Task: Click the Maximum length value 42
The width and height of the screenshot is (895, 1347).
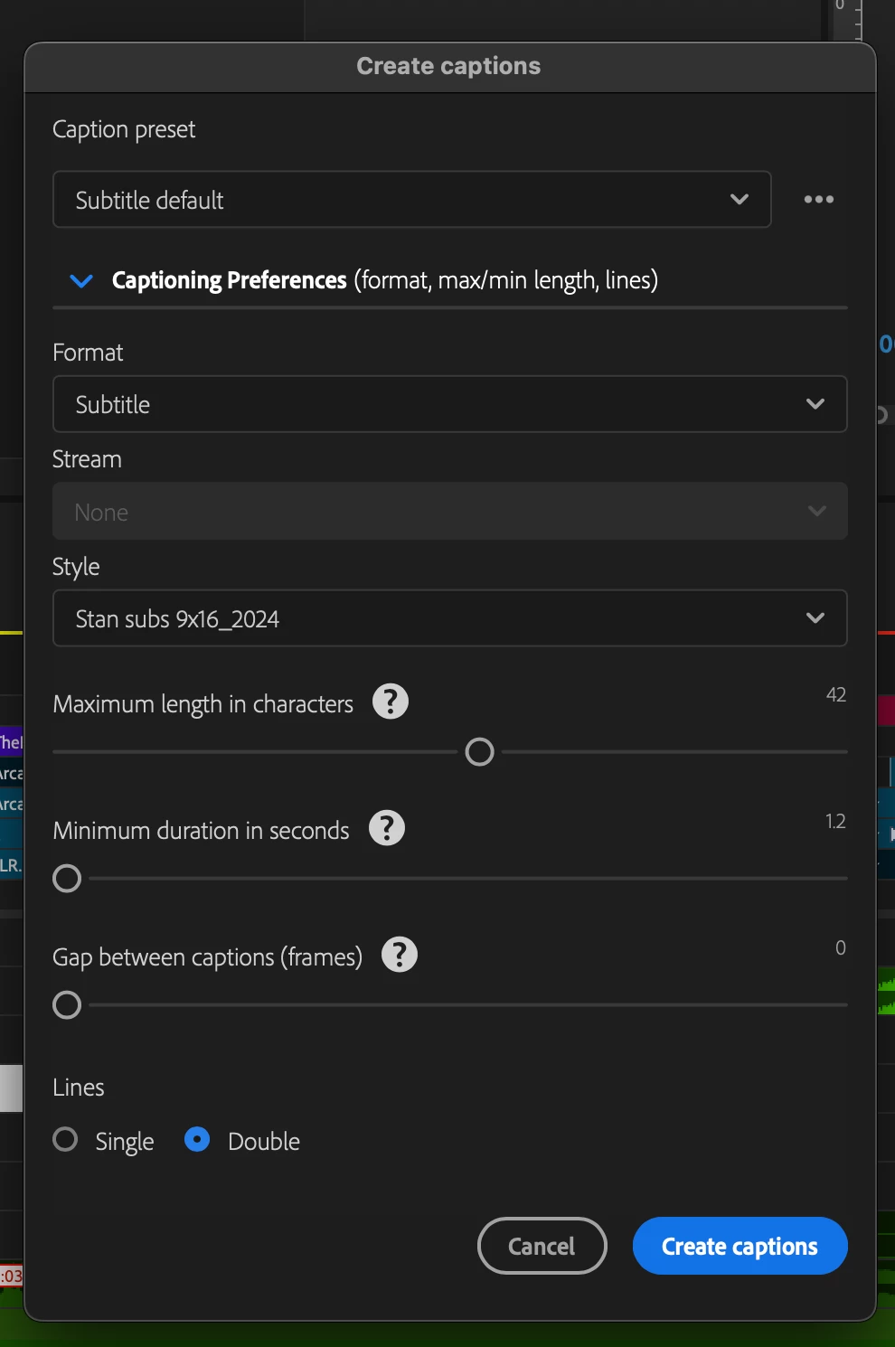Action: [x=835, y=694]
